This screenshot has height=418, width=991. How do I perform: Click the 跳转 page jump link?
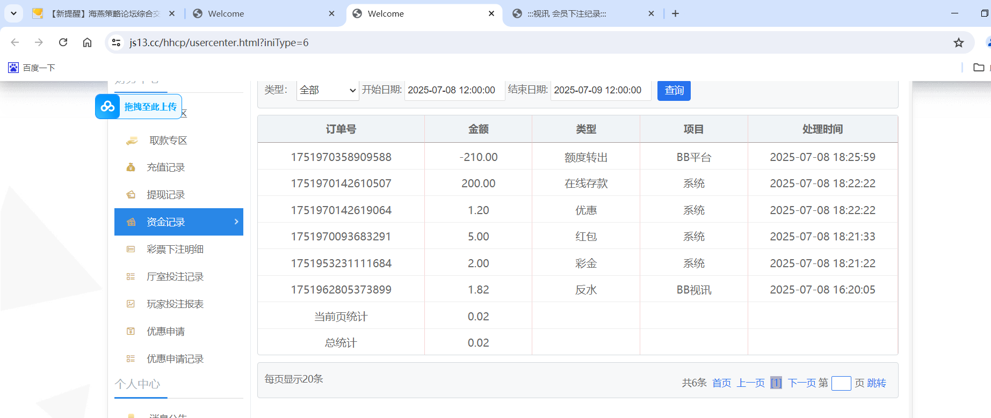(x=877, y=383)
